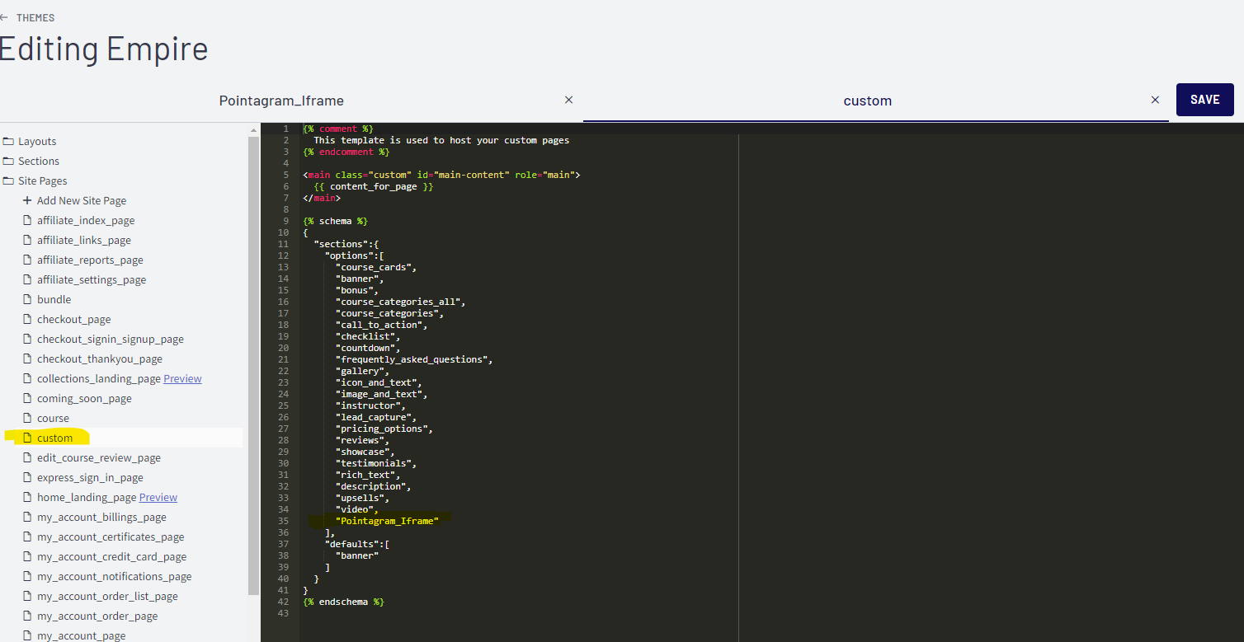This screenshot has width=1244, height=642.
Task: Open edit_course_review_page file
Action: tap(99, 457)
